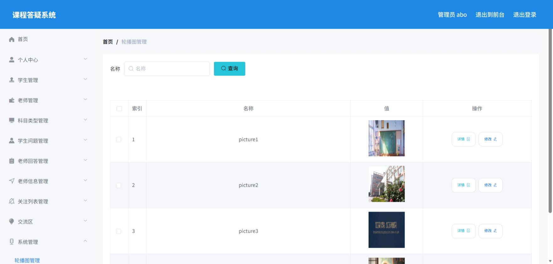Expand the 学生问题管理 menu chevron
The width and height of the screenshot is (553, 264).
(x=85, y=140)
